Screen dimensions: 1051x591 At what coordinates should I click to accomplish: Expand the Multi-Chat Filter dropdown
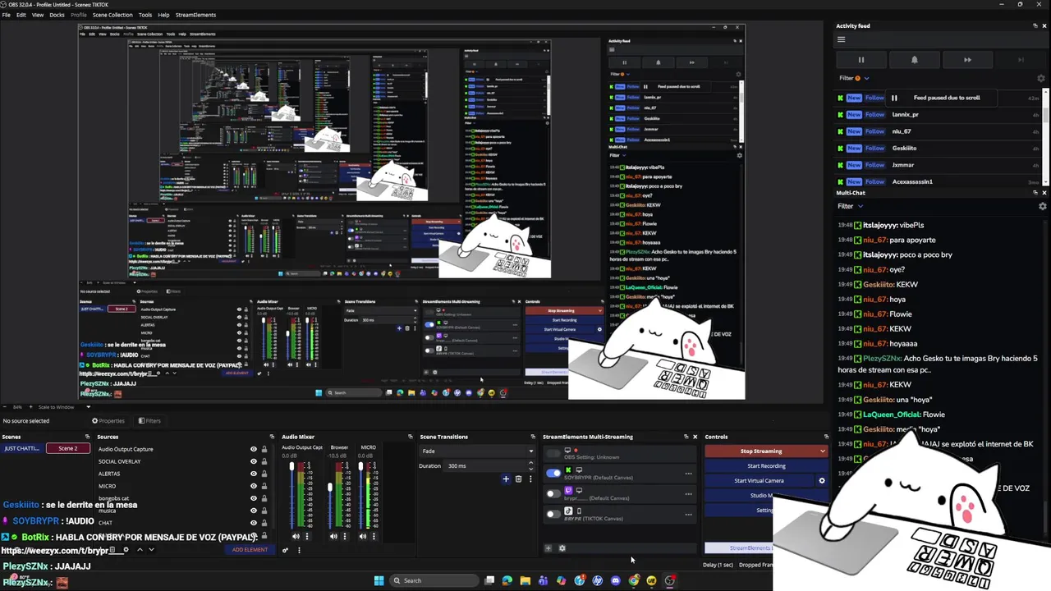[851, 206]
